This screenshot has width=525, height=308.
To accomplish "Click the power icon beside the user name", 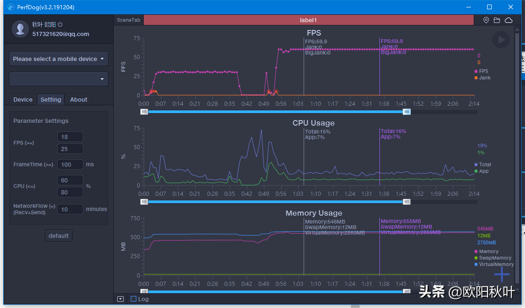I will 60,24.
